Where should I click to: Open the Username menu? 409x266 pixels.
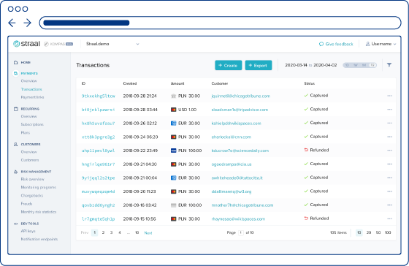[381, 44]
